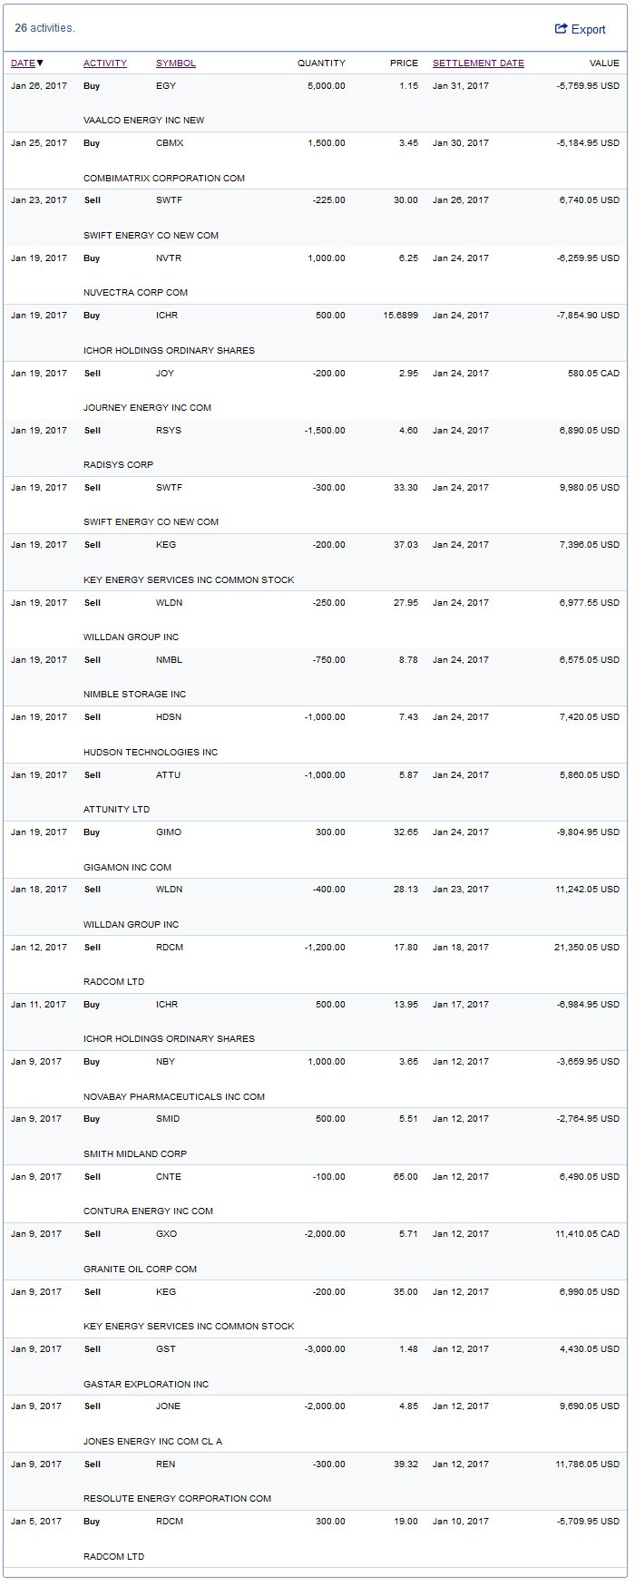Select the JONES ENERGY INC COM CL A row
This screenshot has width=635, height=1586.
[x=152, y=1442]
